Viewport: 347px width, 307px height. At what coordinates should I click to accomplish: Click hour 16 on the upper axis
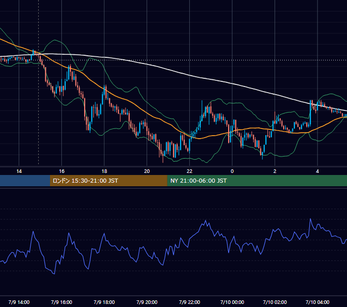pos(62,171)
